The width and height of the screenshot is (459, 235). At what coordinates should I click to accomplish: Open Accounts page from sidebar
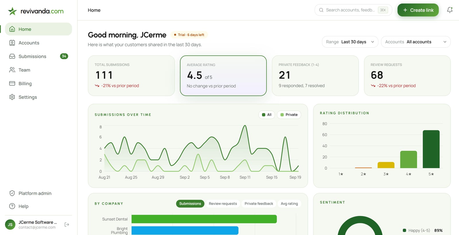pyautogui.click(x=38, y=43)
